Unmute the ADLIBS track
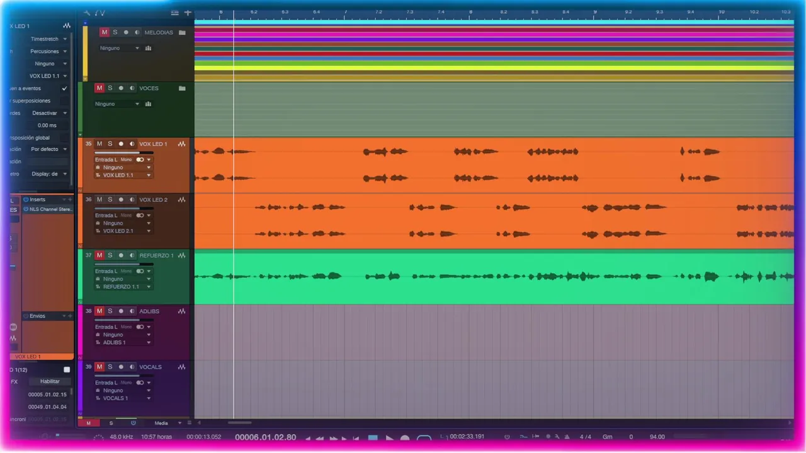The height and width of the screenshot is (453, 806). tap(99, 311)
